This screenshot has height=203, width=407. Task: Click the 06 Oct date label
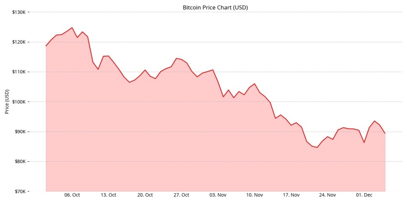click(x=72, y=195)
